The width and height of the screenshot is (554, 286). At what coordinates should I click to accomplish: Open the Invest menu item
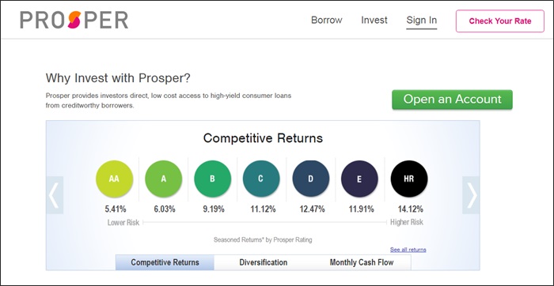[x=374, y=20]
